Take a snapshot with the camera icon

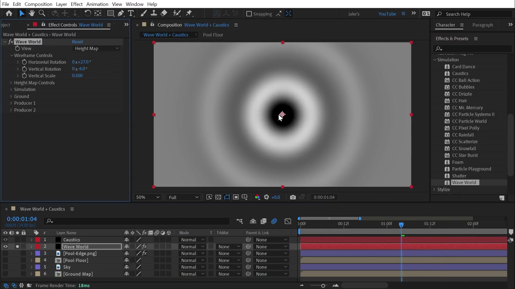pos(293,197)
